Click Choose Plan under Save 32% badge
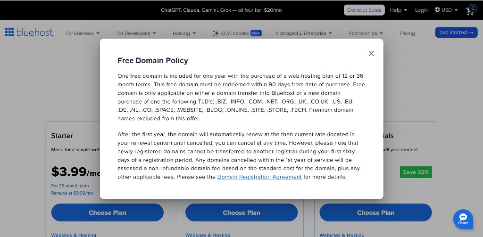This screenshot has height=237, width=483. point(375,212)
